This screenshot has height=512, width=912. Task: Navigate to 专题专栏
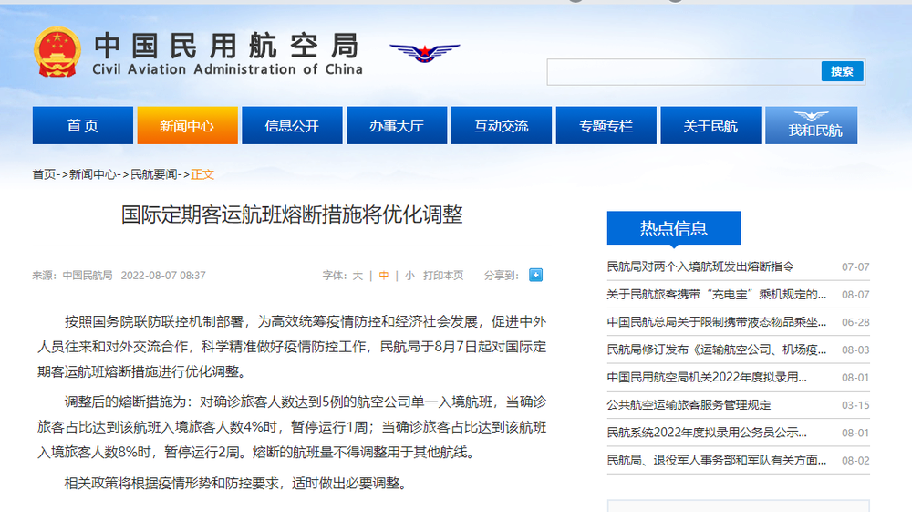click(606, 126)
